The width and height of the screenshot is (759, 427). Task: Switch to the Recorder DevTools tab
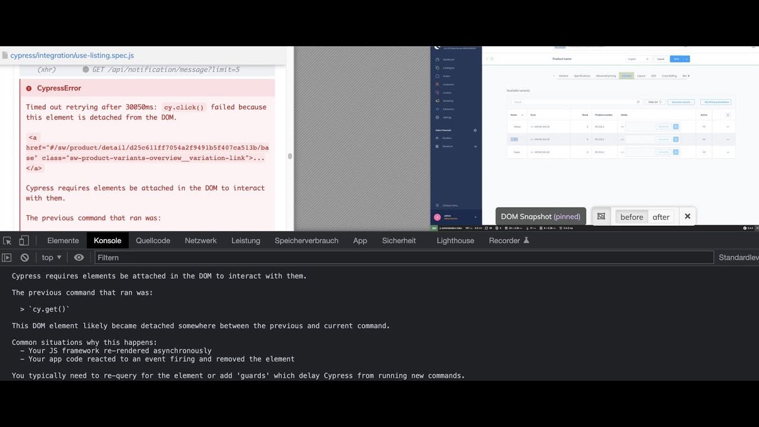coord(509,241)
